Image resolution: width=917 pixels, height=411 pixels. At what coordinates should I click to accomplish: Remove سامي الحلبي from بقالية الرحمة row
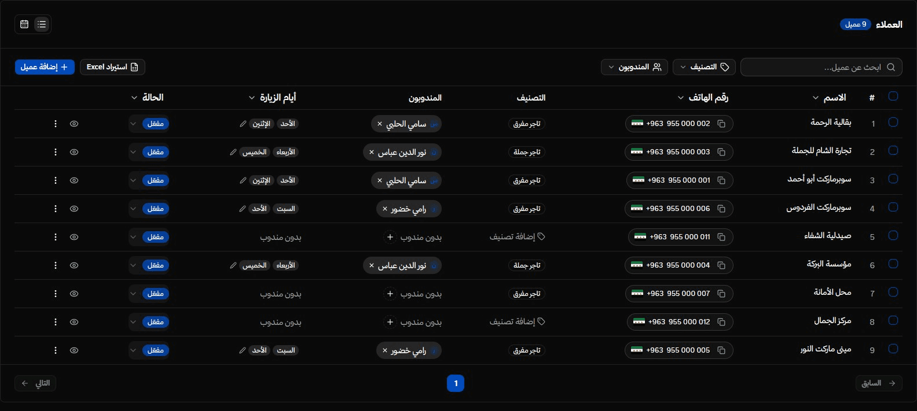[x=380, y=124]
